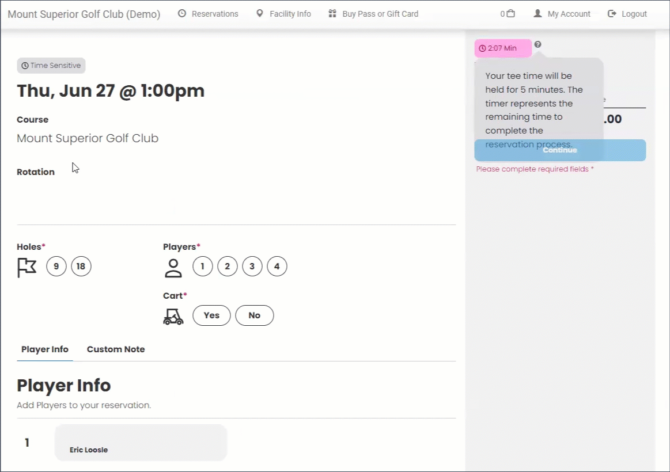Select Yes for cart
Viewport: 670px width, 472px height.
coord(211,315)
